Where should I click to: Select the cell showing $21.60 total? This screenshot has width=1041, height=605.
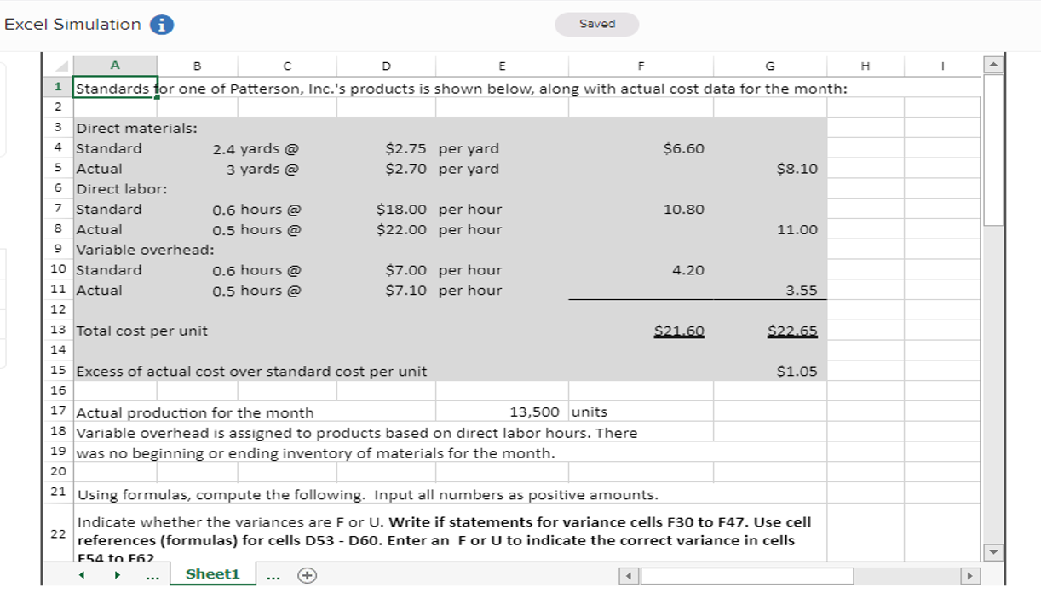coord(641,331)
